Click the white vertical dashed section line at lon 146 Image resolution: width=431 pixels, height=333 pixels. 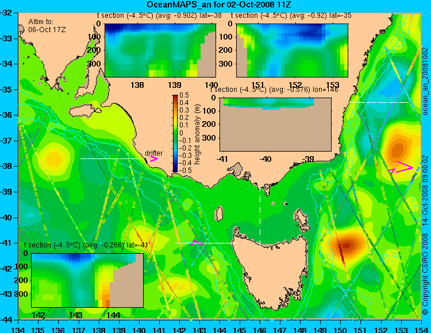(x=260, y=212)
